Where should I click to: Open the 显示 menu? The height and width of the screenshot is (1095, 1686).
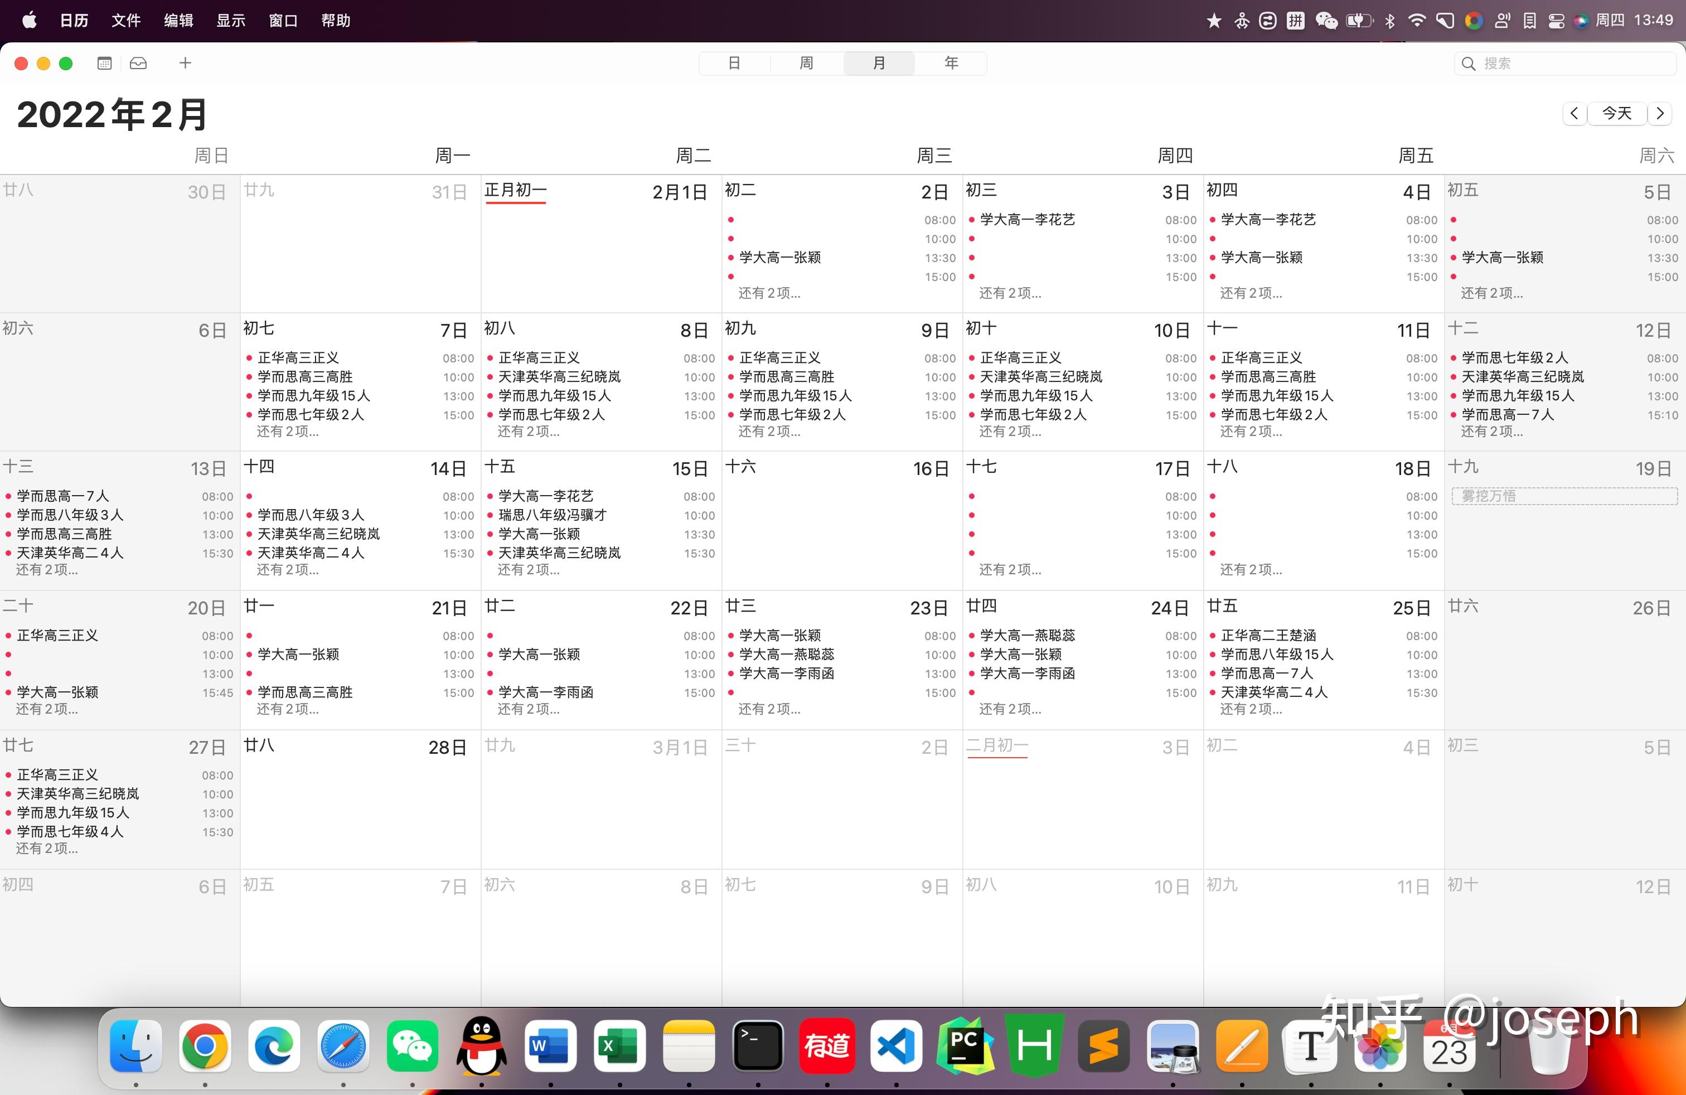point(230,21)
